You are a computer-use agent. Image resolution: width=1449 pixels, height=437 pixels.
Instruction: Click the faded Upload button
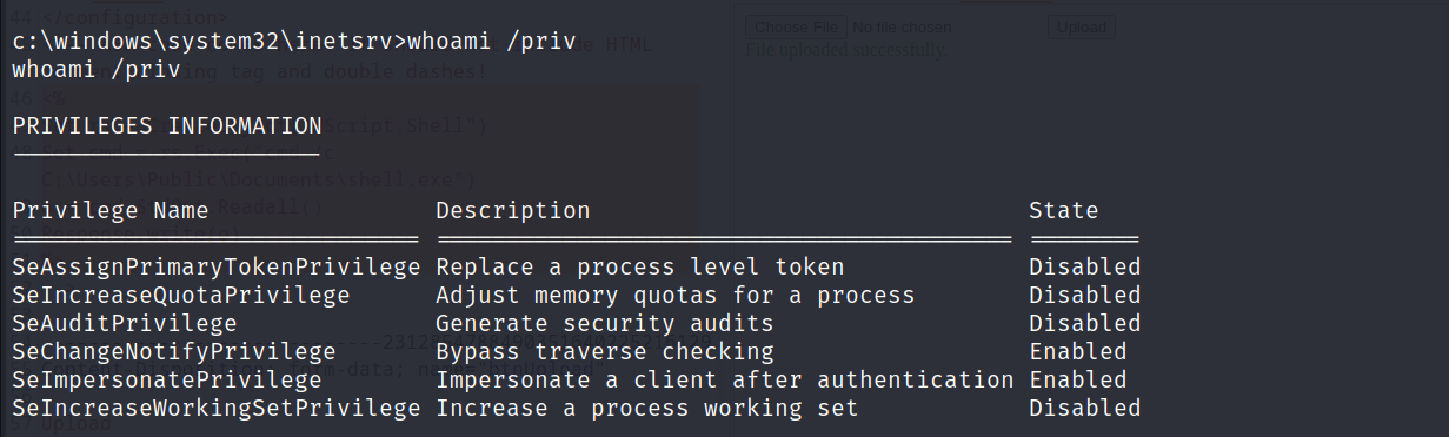[1081, 27]
